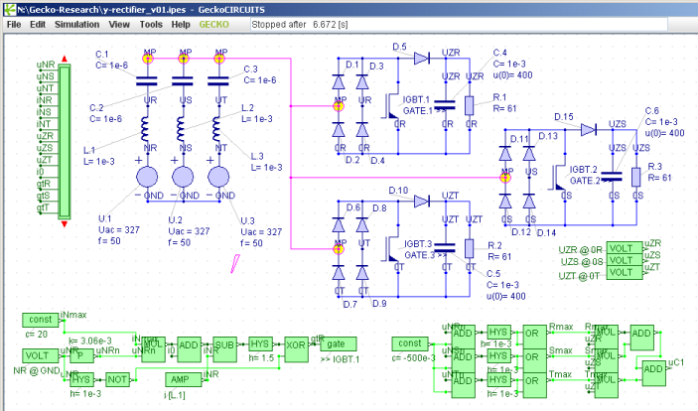Select the U.1 AC voltage source
The image size is (698, 411).
(x=148, y=179)
